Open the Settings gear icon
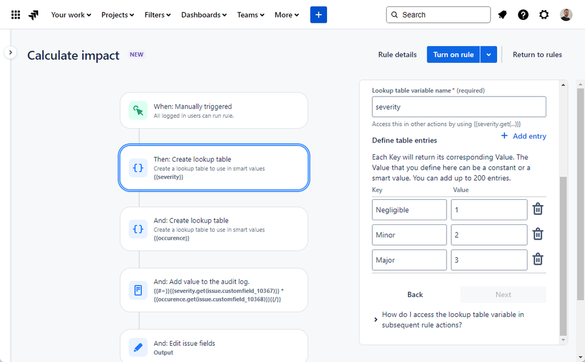The width and height of the screenshot is (585, 362). (544, 15)
